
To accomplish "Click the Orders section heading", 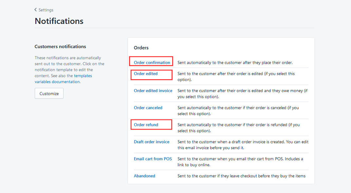I will pos(141,48).
